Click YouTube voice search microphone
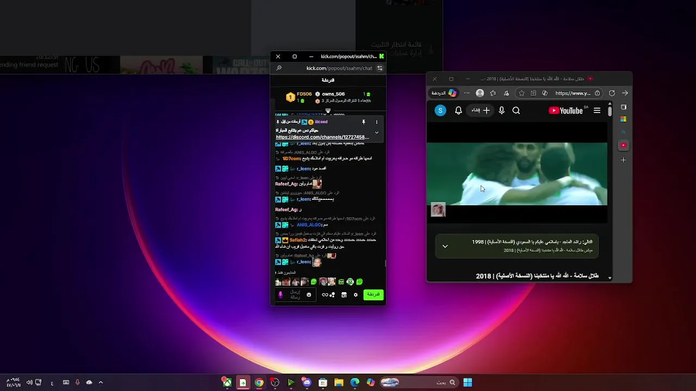The width and height of the screenshot is (696, 391). 501,111
